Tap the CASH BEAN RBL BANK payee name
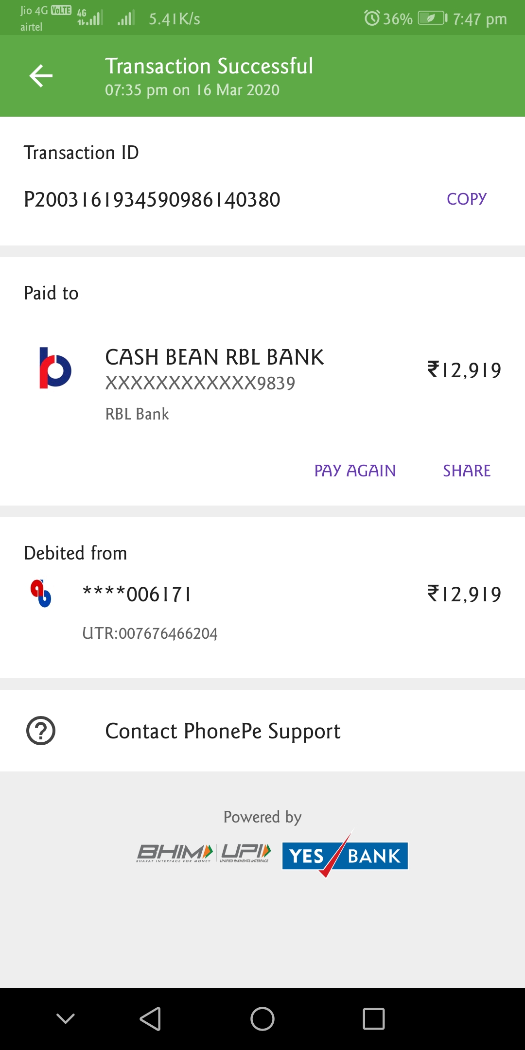The height and width of the screenshot is (1050, 525). 214,357
